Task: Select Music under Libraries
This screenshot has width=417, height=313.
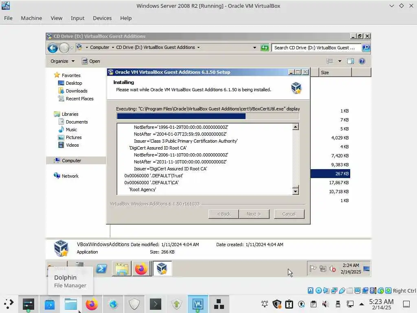Action: click(71, 129)
